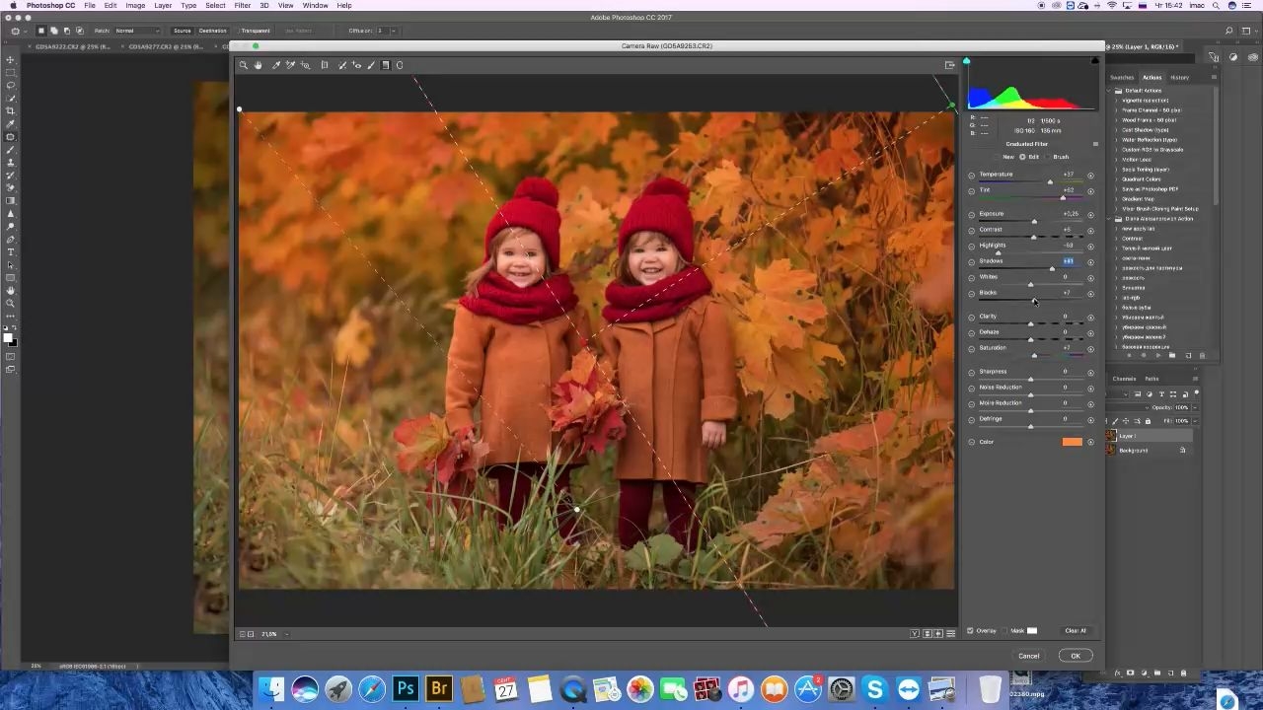The width and height of the screenshot is (1263, 710).
Task: Select the Rectangular Marquee tool
Action: [11, 73]
